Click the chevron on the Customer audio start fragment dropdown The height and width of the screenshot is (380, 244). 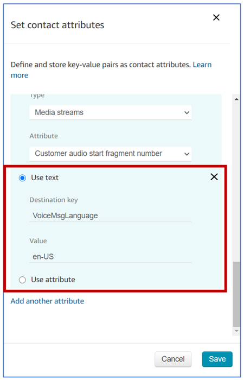[x=187, y=154]
